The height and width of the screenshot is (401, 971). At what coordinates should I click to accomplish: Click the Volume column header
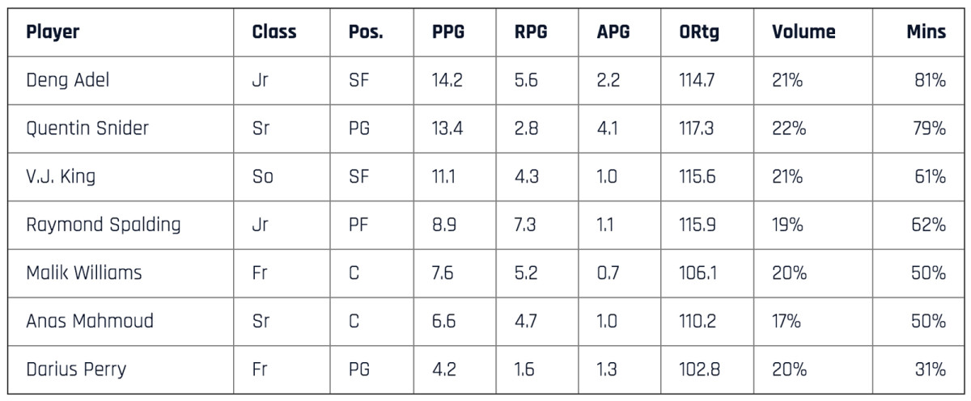point(803,32)
